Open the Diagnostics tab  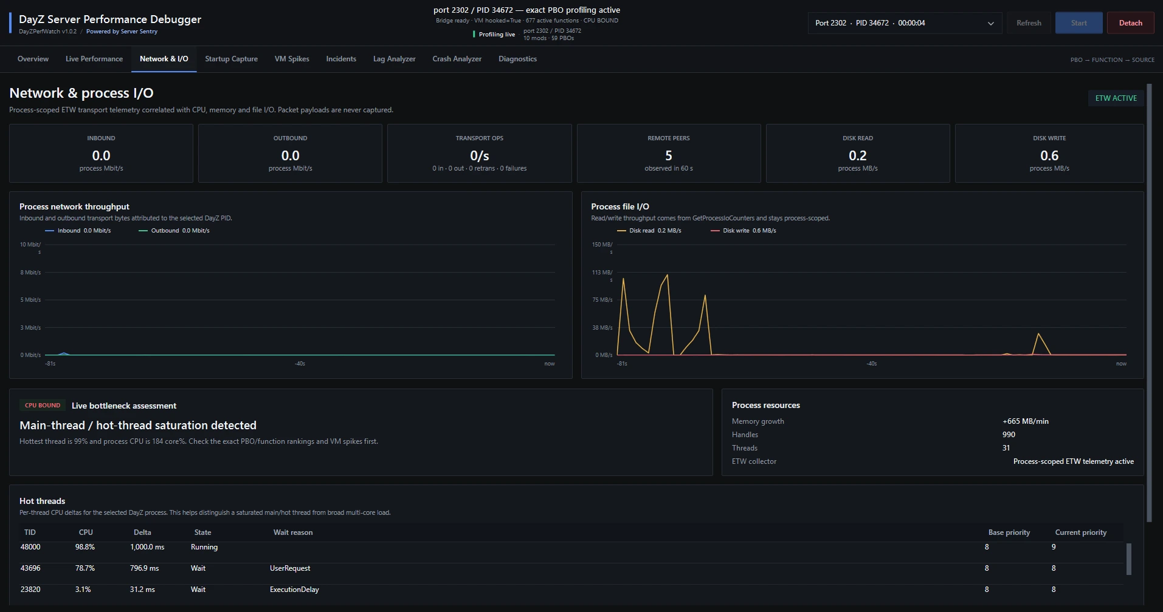coord(517,59)
